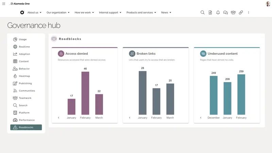Click the Underused content card title
The height and width of the screenshot is (153, 272).
point(223,54)
